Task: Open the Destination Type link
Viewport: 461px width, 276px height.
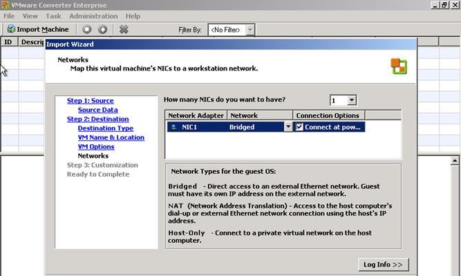Action: 106,128
